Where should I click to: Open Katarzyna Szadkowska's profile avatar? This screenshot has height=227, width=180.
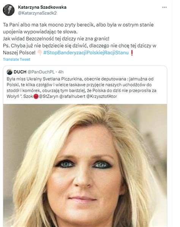pos(9,10)
